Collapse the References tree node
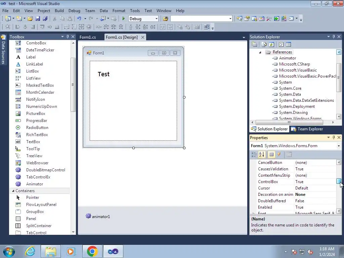Screen dimensions: 344x258 point(260,52)
